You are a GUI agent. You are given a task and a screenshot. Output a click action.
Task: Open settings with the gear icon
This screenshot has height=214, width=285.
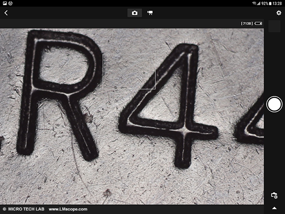[278, 13]
